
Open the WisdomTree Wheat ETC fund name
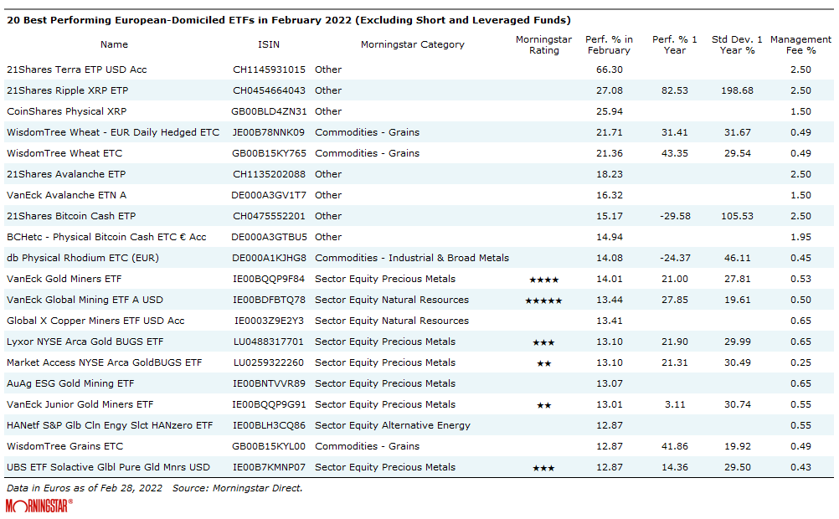[64, 153]
